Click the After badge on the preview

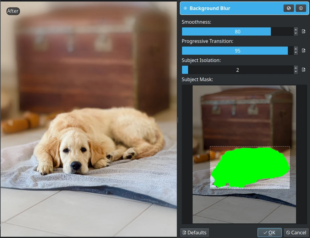coord(13,11)
